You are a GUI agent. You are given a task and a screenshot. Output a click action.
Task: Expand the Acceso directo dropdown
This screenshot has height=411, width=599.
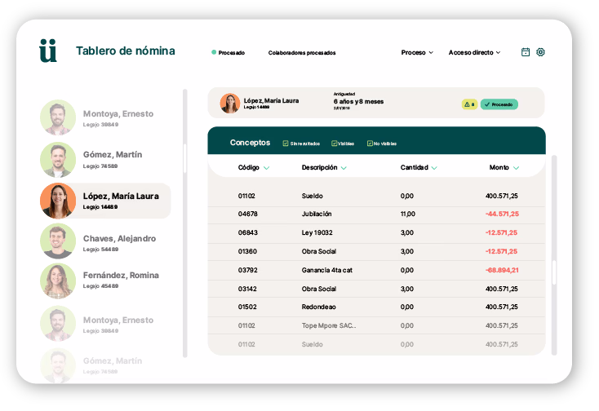pos(474,52)
